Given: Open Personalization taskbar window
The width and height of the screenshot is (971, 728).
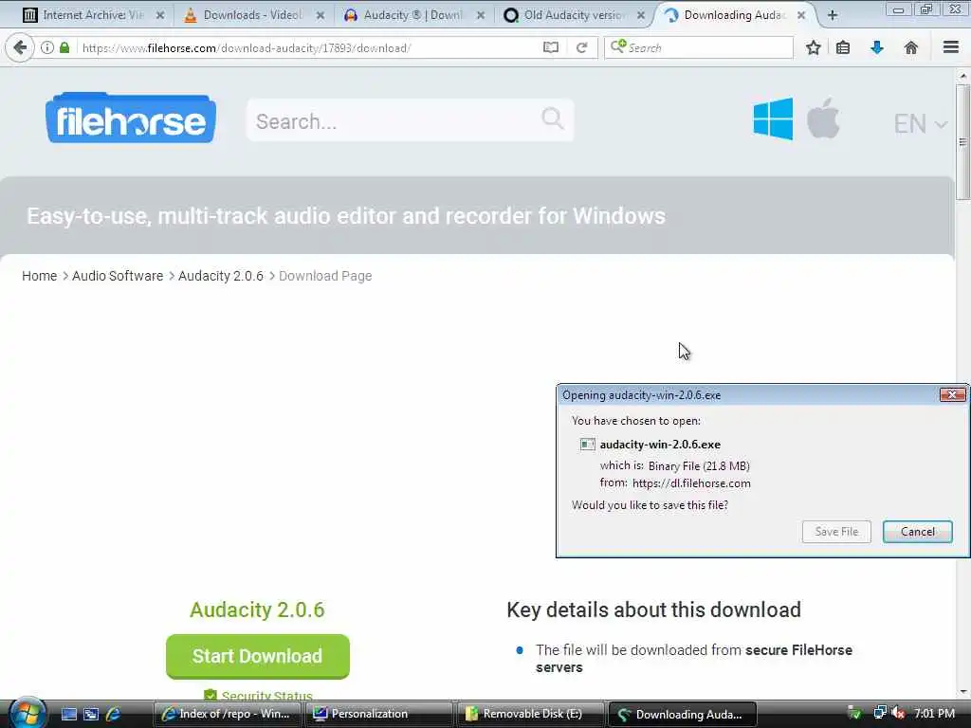Looking at the screenshot, I should click(x=378, y=715).
